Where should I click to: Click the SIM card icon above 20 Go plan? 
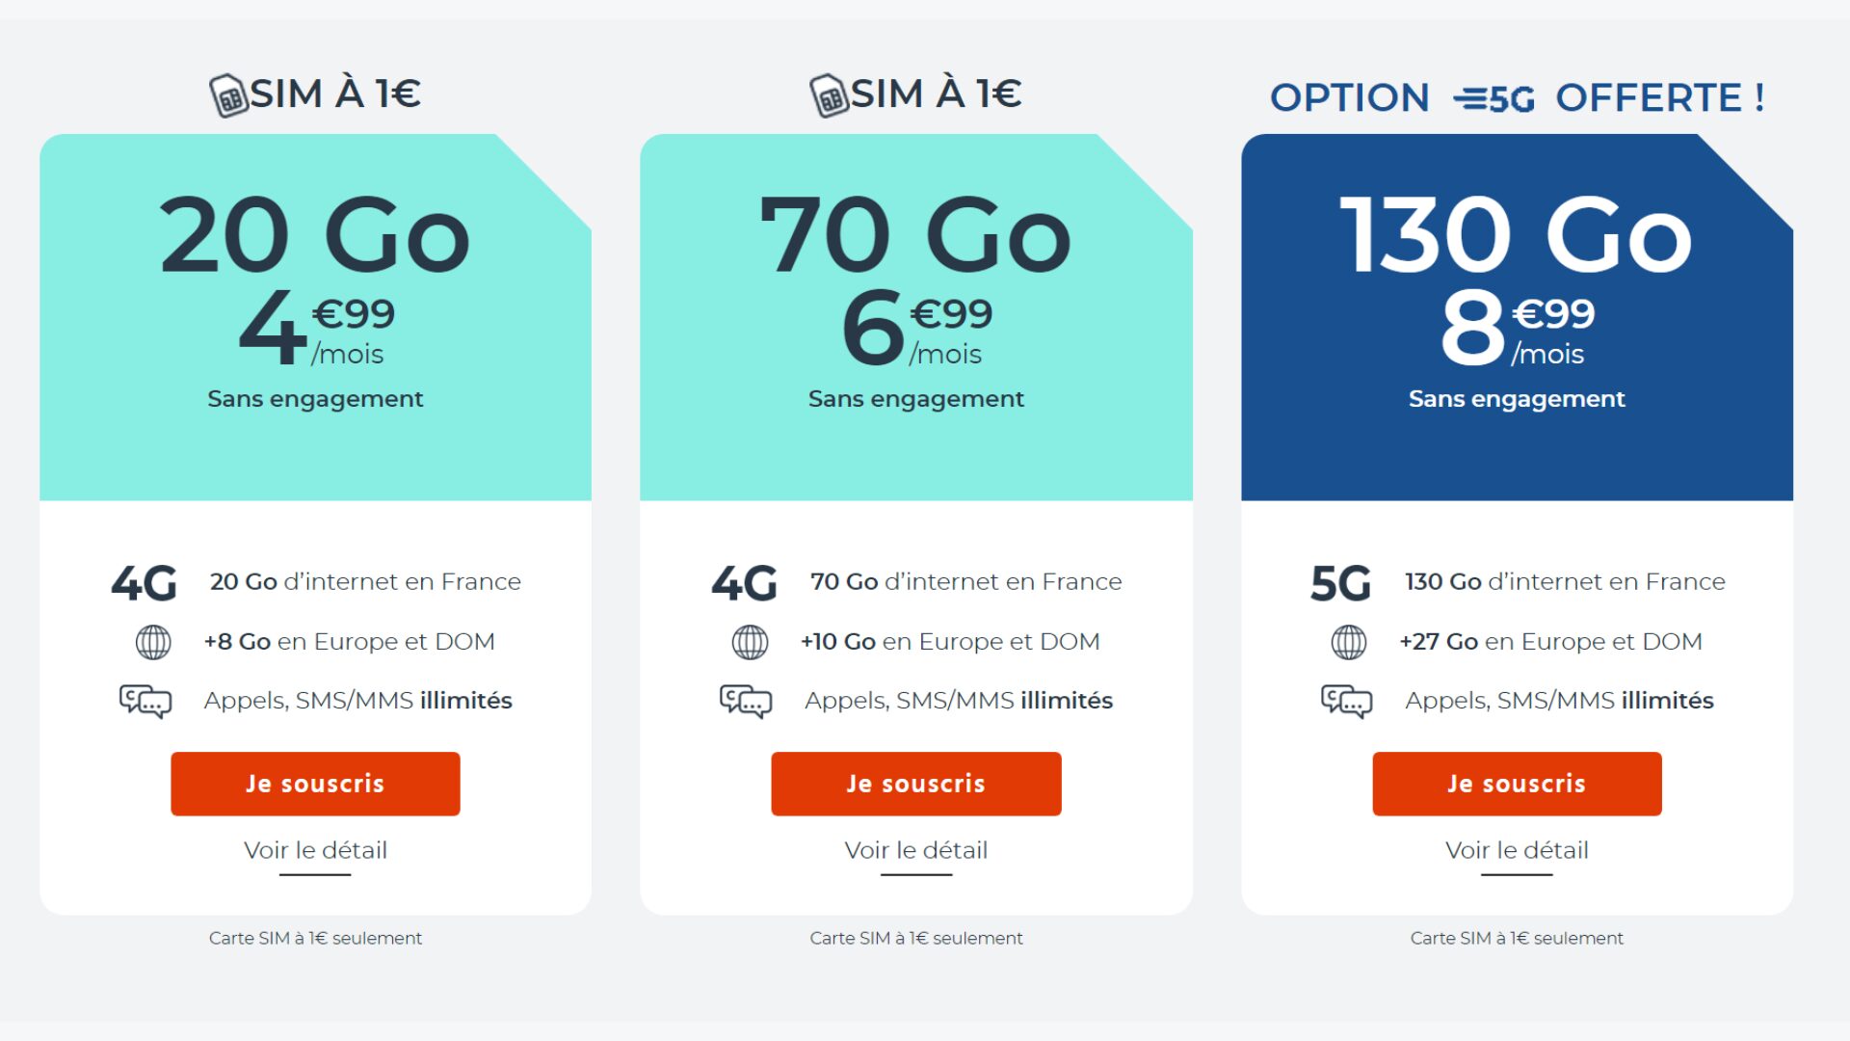pos(229,95)
